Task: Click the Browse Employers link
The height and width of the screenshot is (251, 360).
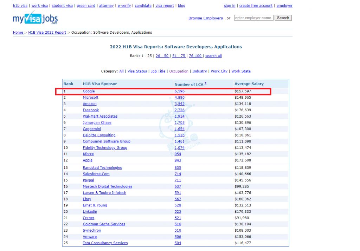Action: (205, 18)
